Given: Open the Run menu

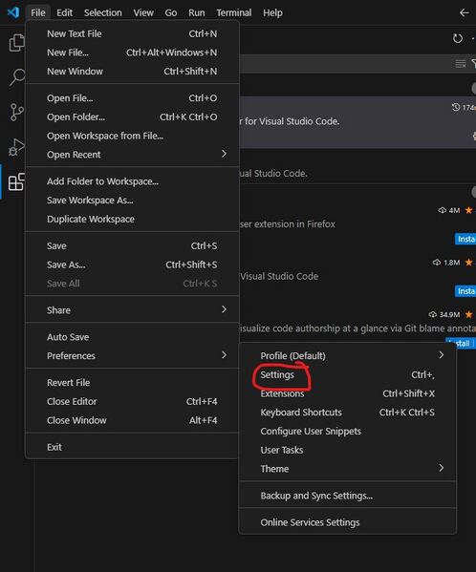Looking at the screenshot, I should 196,12.
